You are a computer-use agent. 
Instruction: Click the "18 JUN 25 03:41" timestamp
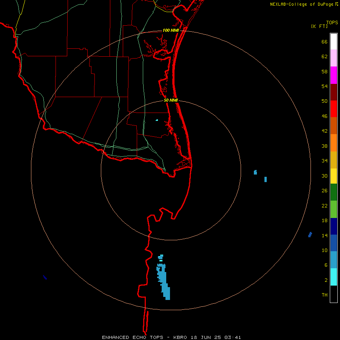pyautogui.click(x=216, y=337)
